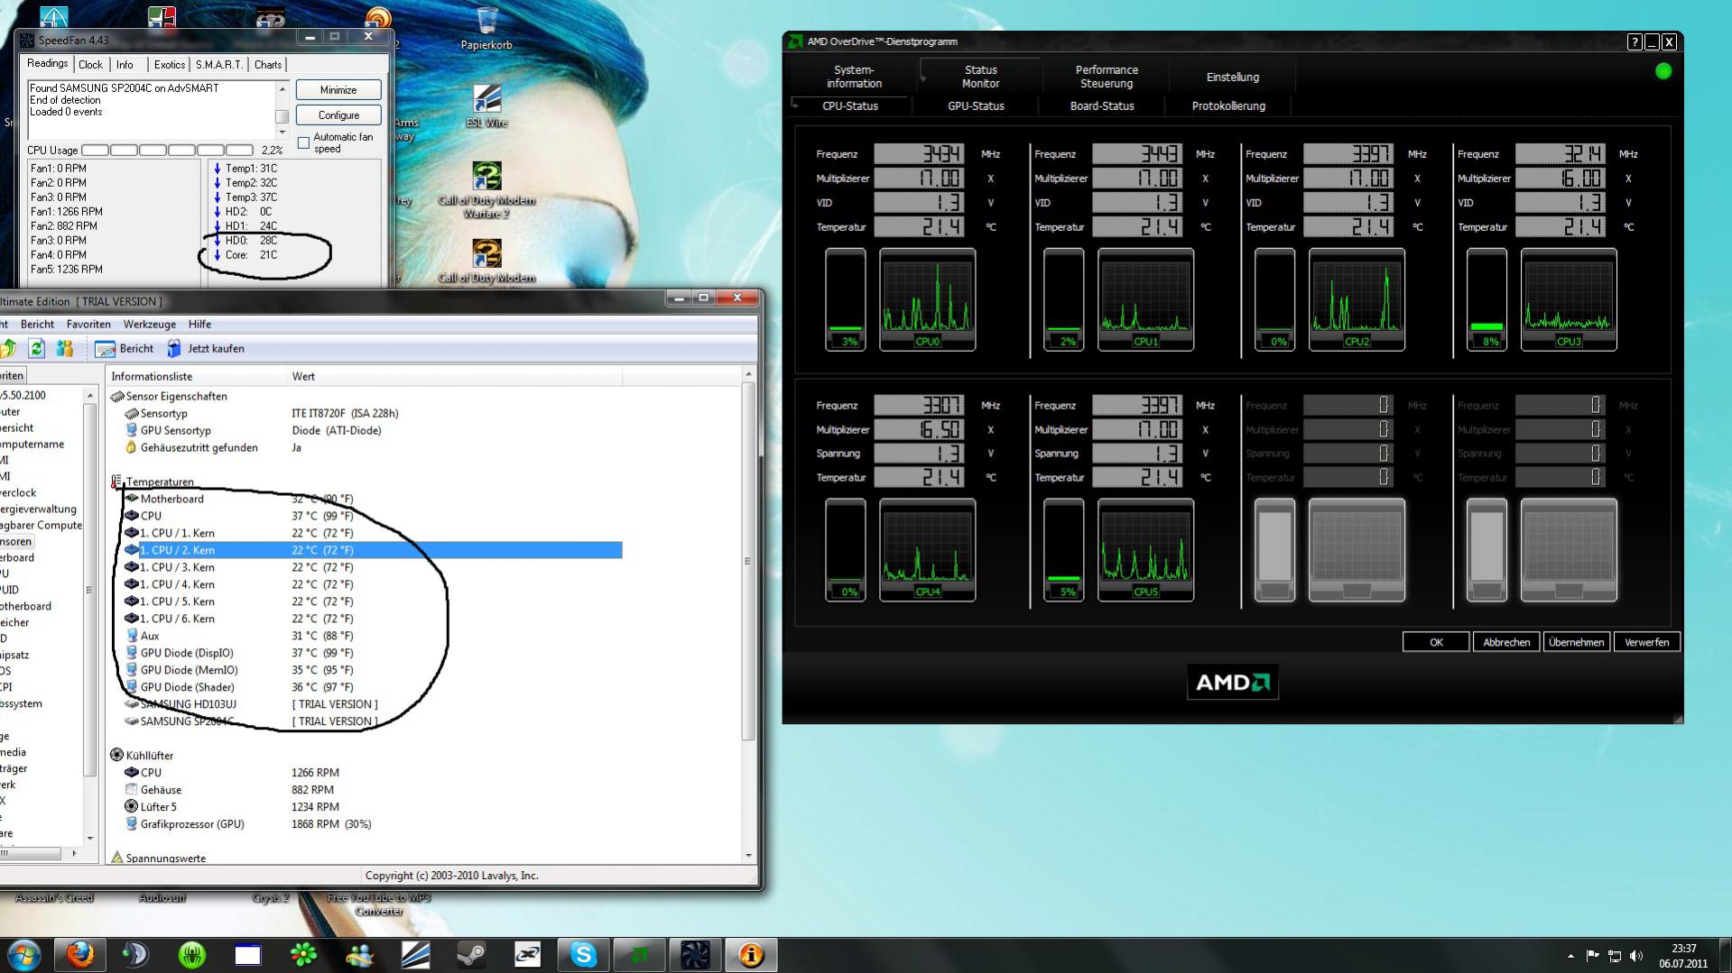Enable the Automatic fan speed checkbox
Viewport: 1732px width, 973px height.
coord(303,142)
